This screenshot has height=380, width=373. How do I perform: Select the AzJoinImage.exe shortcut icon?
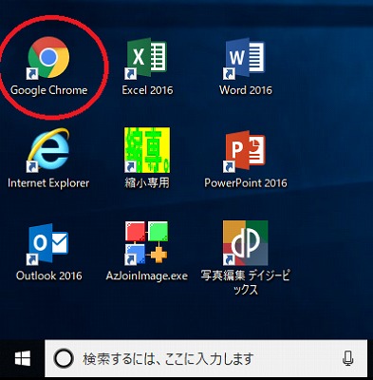pyautogui.click(x=146, y=243)
